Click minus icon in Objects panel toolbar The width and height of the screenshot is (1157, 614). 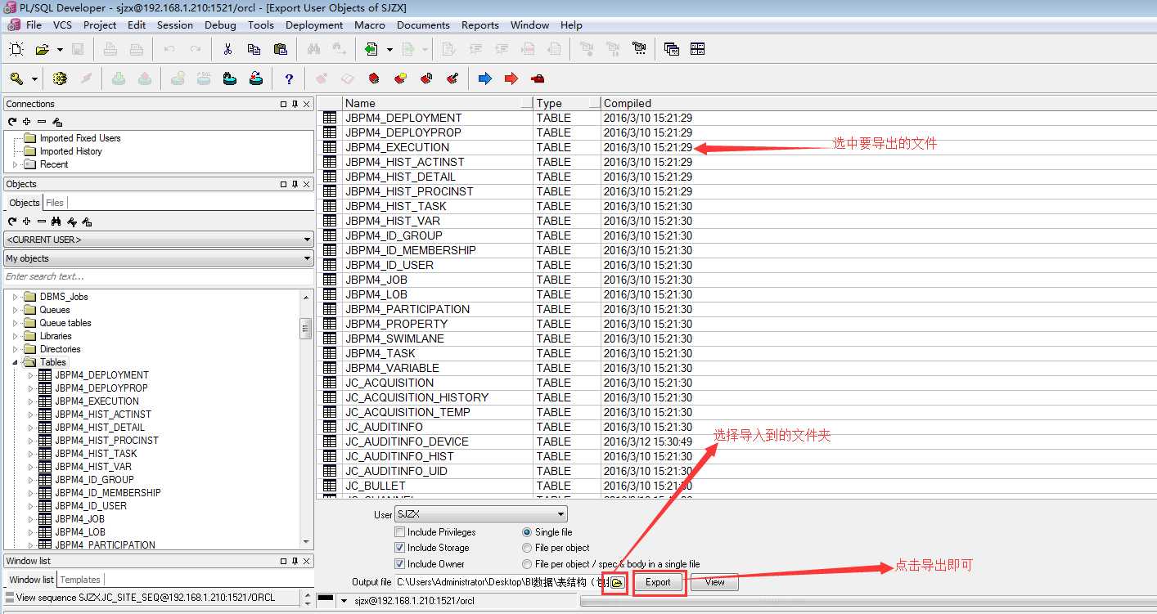pos(42,222)
